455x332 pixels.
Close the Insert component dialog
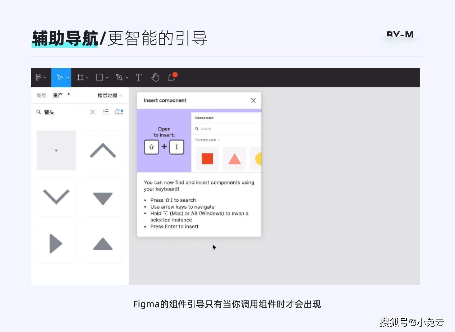click(x=253, y=100)
